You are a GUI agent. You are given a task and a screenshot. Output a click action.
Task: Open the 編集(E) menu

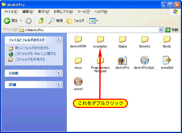(28, 12)
